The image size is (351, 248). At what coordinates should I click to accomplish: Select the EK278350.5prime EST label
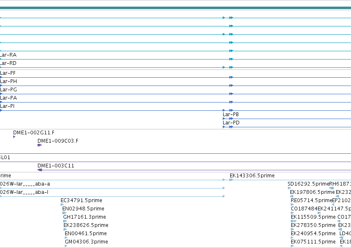[x=313, y=225]
